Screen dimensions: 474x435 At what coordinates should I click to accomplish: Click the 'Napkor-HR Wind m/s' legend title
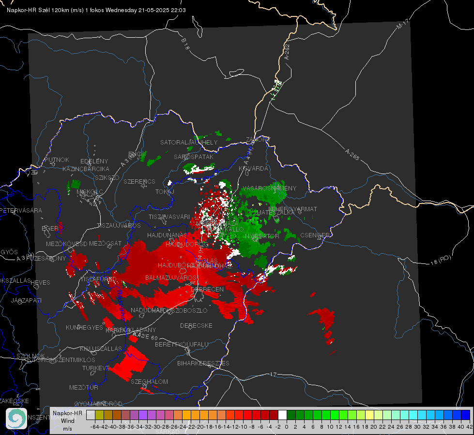coord(67,420)
